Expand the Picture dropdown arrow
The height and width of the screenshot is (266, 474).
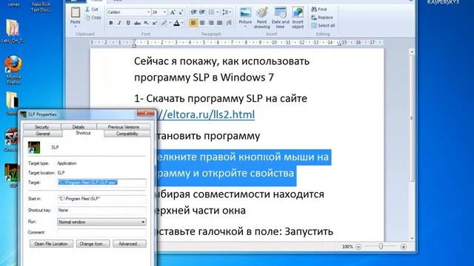pyautogui.click(x=245, y=27)
